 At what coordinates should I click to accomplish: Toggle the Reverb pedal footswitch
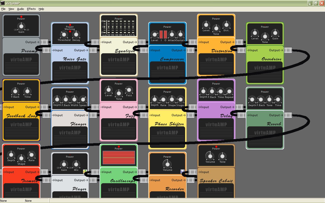[265, 137]
